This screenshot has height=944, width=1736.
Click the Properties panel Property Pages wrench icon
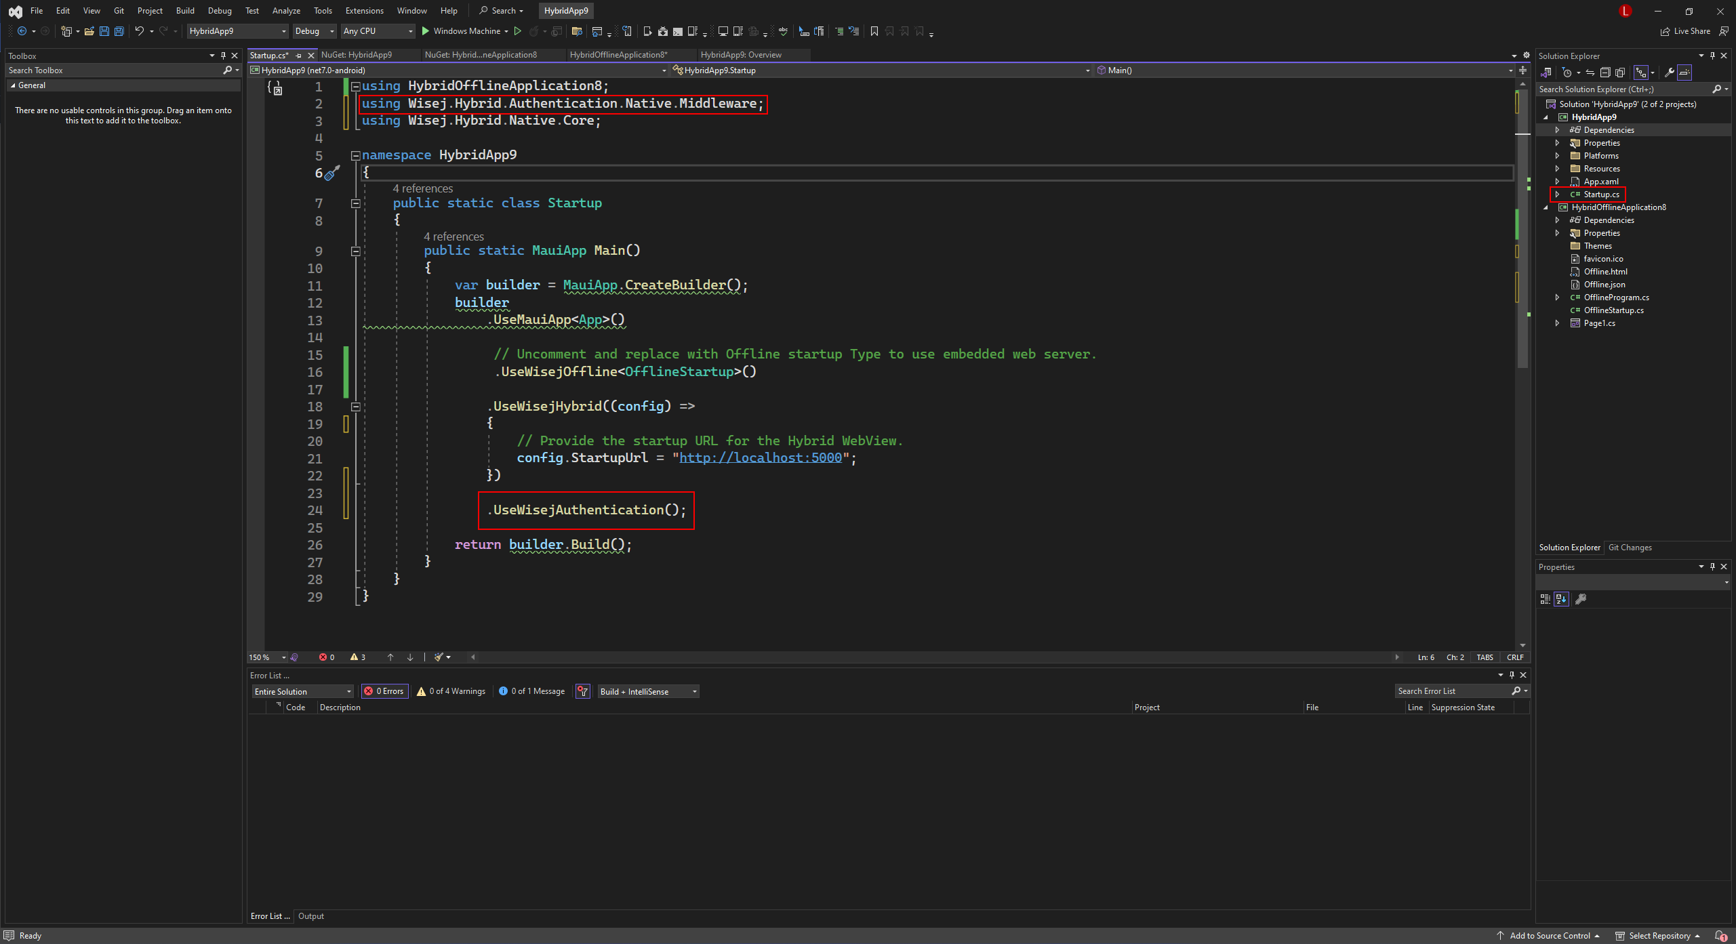coord(1581,599)
